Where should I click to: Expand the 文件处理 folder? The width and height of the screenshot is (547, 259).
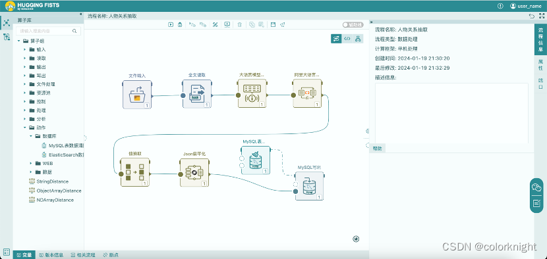coord(25,84)
